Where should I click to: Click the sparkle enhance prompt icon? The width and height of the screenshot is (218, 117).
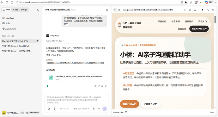[x=99, y=109]
